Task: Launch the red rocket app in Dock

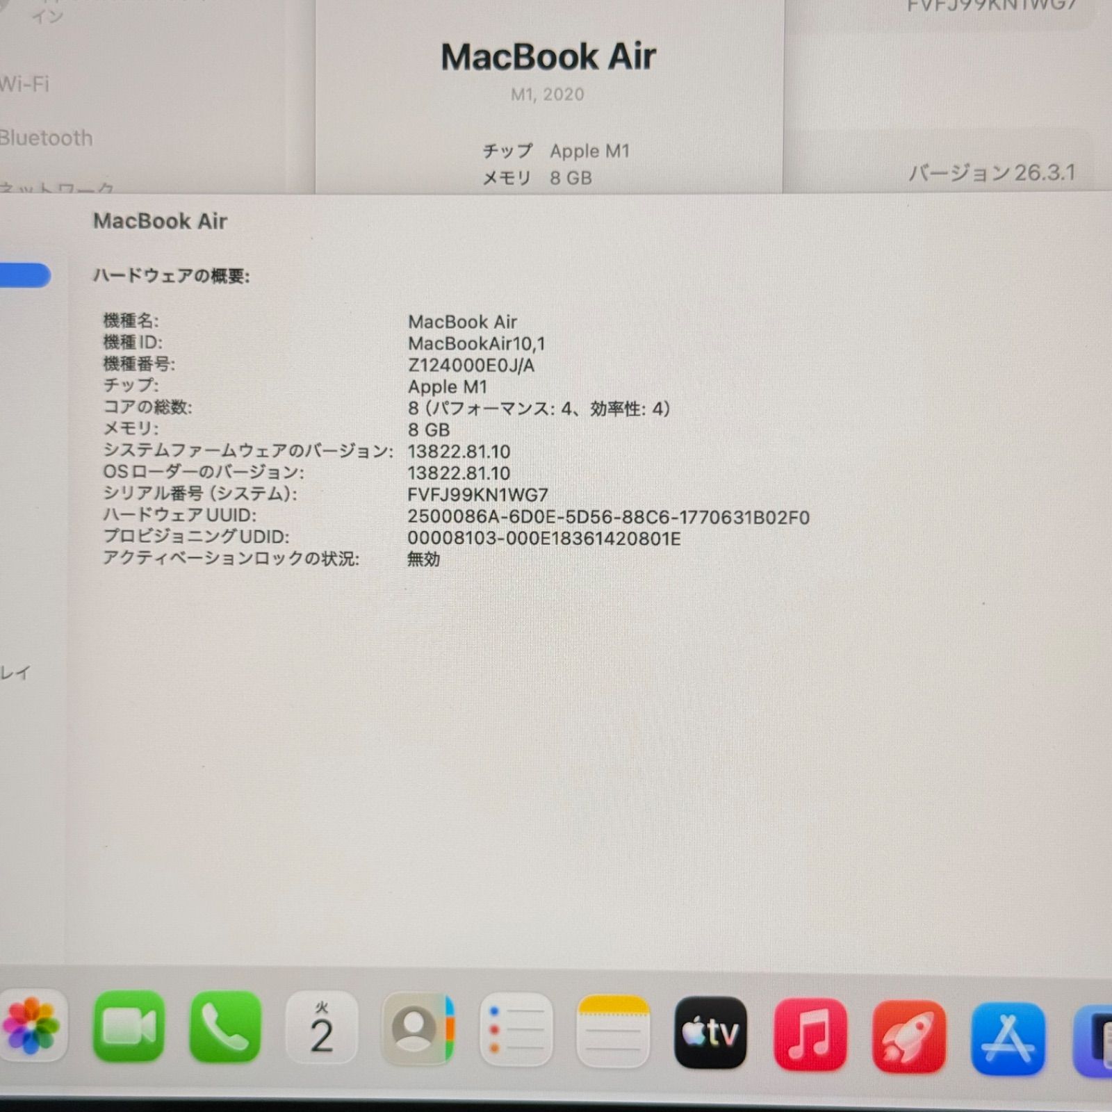Action: click(909, 1036)
